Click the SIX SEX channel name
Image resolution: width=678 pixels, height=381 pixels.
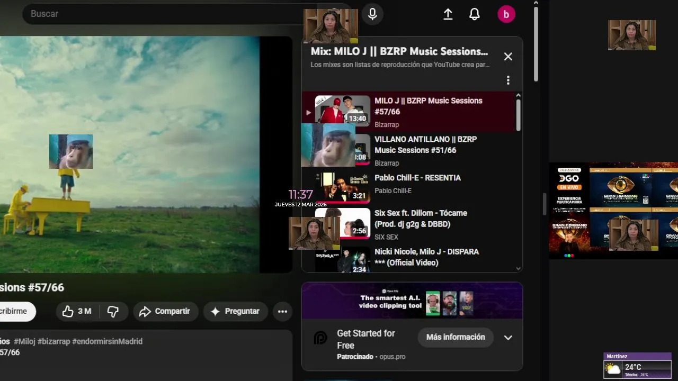[x=386, y=237]
